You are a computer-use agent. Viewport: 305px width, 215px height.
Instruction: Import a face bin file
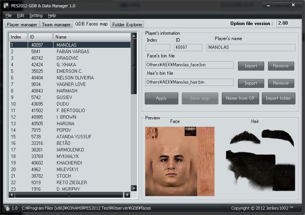(251, 66)
